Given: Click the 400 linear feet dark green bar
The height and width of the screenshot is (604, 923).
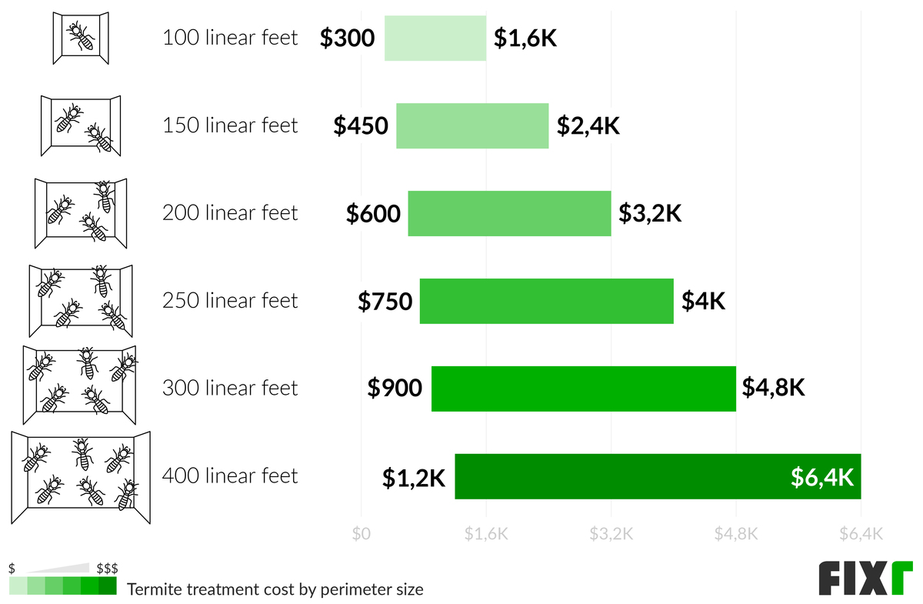Looking at the screenshot, I should (615, 477).
